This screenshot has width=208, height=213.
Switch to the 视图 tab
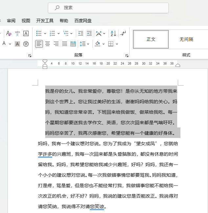tap(26, 21)
